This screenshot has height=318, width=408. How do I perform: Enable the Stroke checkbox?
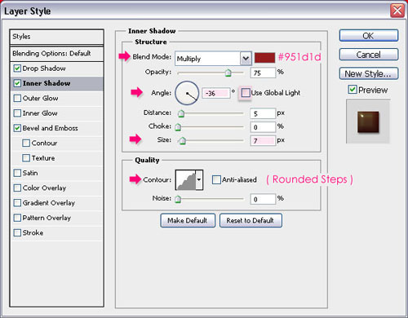(x=17, y=232)
